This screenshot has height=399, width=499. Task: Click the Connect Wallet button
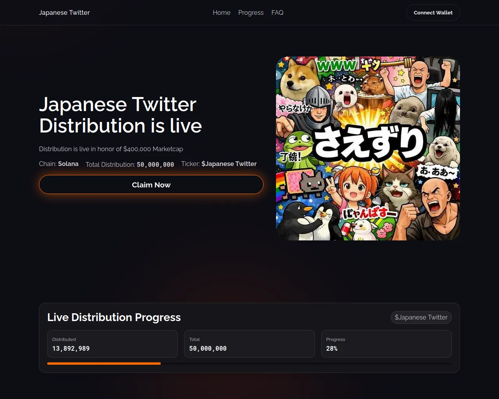[433, 12]
